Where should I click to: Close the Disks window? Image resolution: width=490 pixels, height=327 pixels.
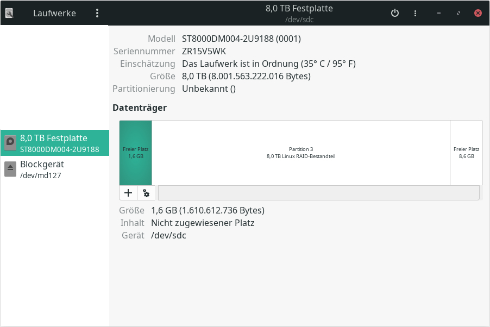pyautogui.click(x=478, y=13)
